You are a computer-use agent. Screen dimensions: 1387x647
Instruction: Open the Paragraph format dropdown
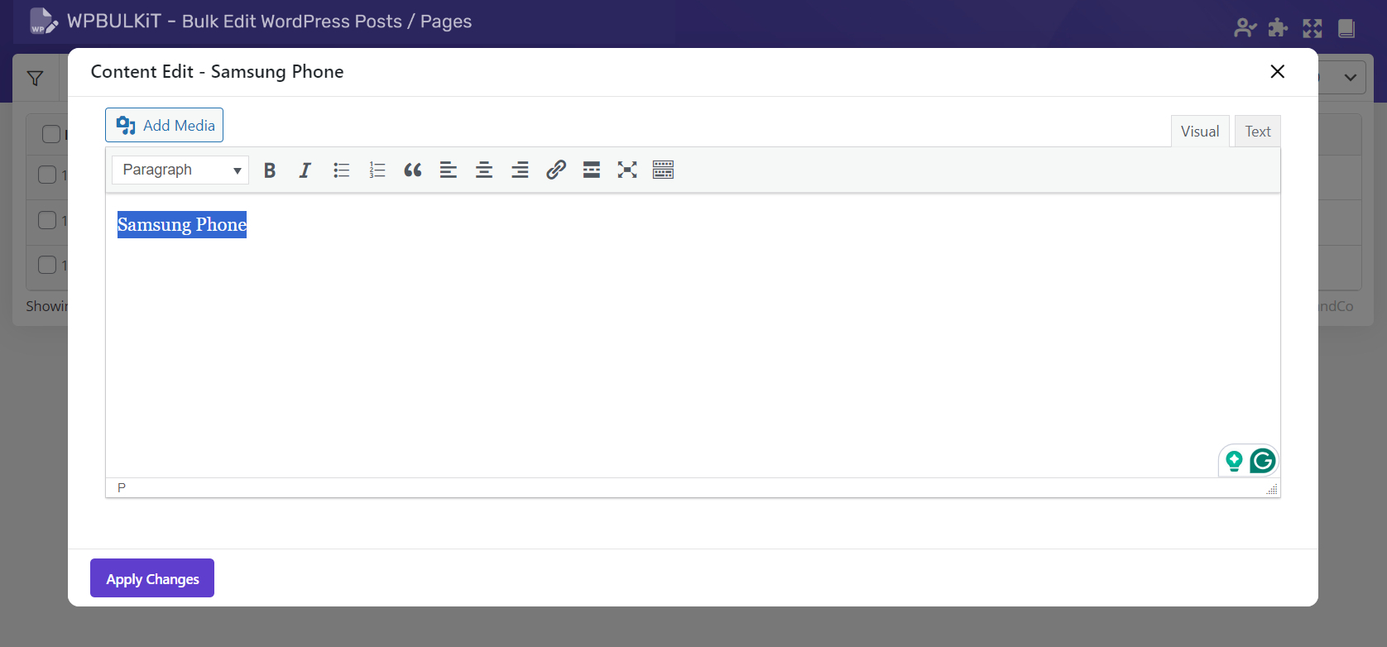point(180,170)
